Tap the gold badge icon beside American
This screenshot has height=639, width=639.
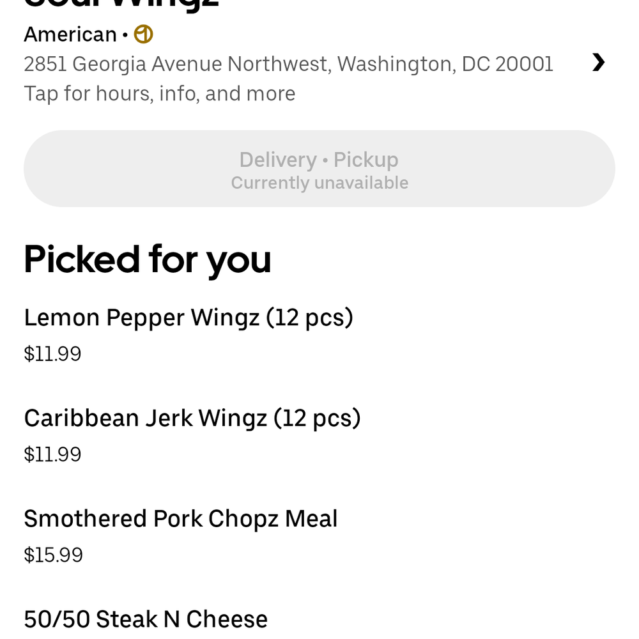point(143,35)
